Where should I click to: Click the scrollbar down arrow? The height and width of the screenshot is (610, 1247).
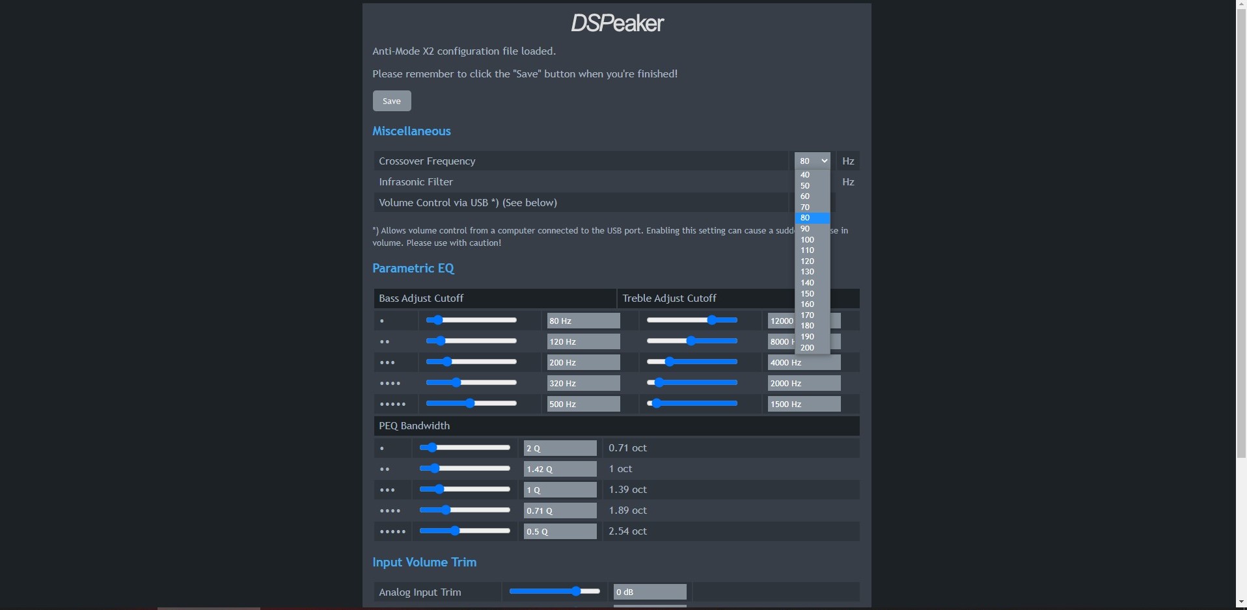coord(1241,602)
